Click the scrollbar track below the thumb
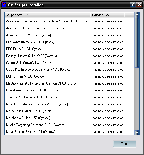The image size is (144, 155). 137,99
